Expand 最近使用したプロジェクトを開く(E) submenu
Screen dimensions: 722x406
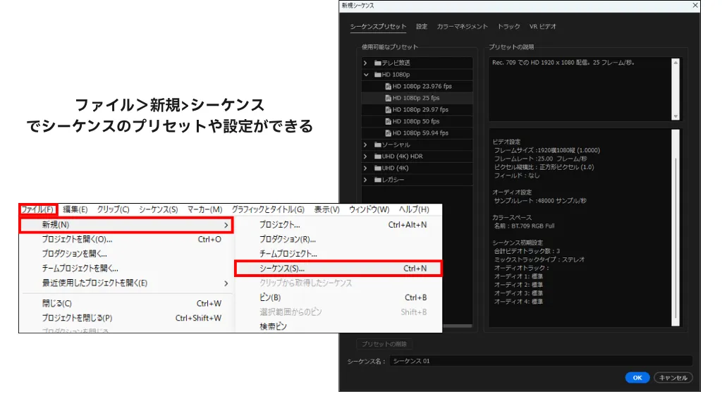127,283
